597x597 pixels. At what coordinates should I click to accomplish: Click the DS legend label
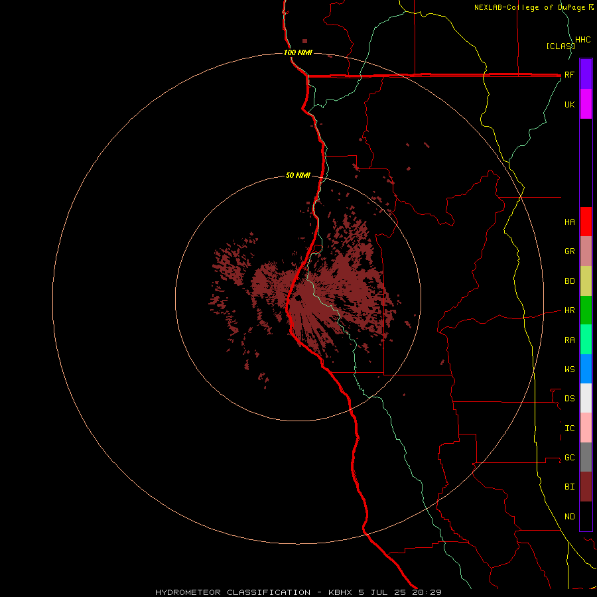pos(569,399)
